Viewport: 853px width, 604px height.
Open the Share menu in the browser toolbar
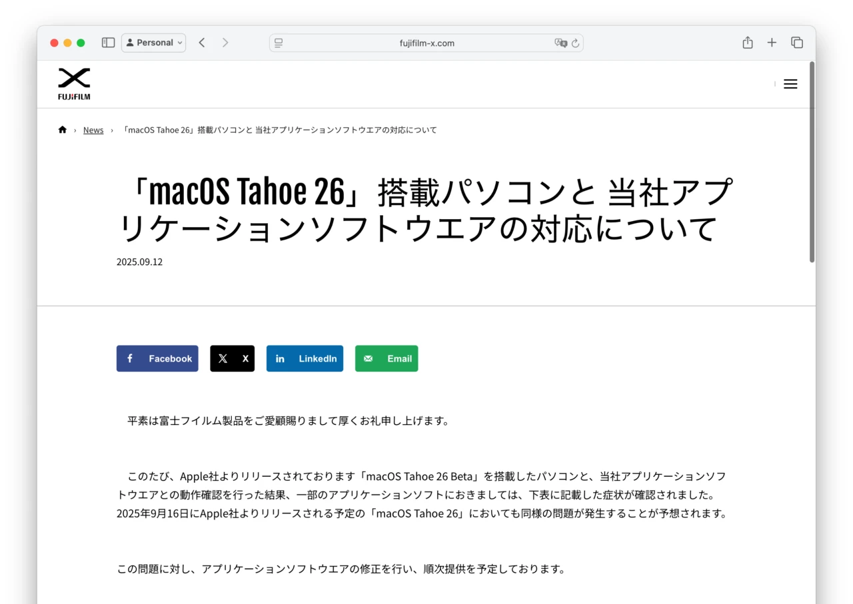(x=747, y=42)
